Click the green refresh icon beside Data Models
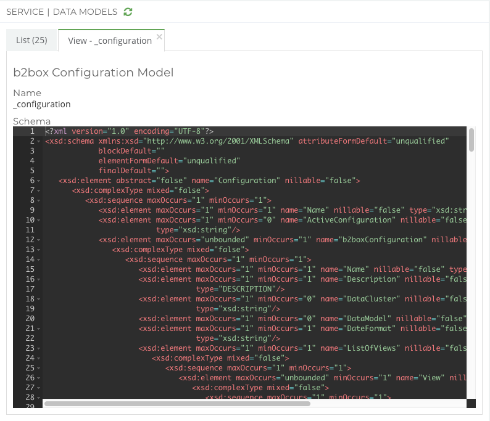The width and height of the screenshot is (490, 421). click(x=128, y=12)
